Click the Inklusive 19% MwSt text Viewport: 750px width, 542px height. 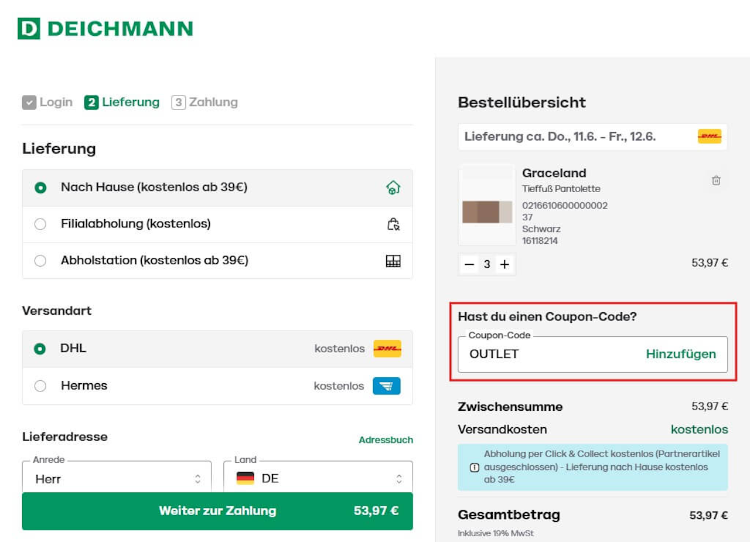[x=496, y=533]
